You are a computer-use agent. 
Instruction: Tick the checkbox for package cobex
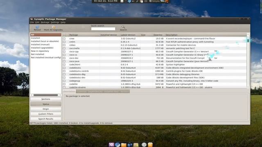(x=64, y=45)
